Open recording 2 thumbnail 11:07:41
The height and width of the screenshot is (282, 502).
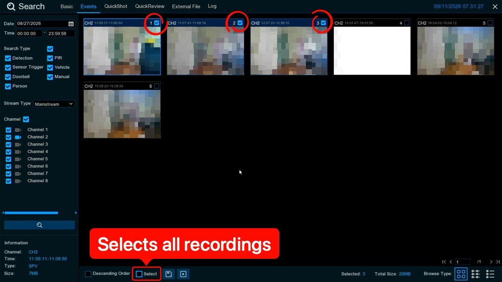pos(205,51)
